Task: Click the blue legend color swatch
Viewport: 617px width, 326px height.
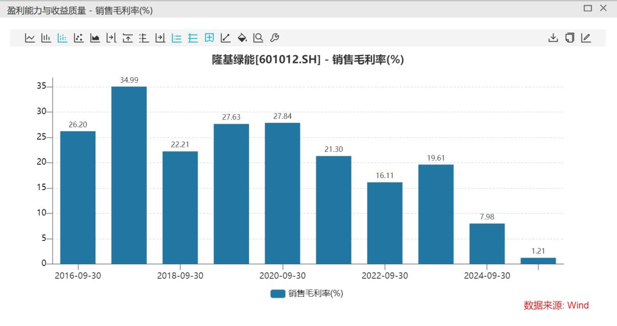Action: [278, 294]
